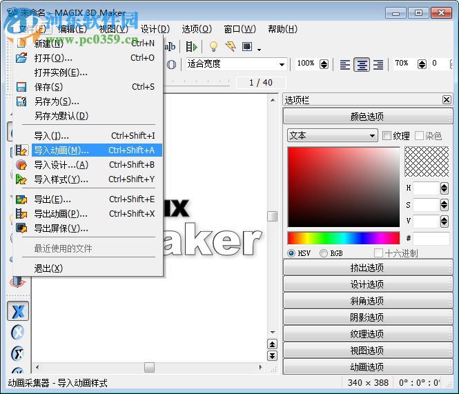Select the RGB radio button
The image size is (459, 394).
pos(324,253)
